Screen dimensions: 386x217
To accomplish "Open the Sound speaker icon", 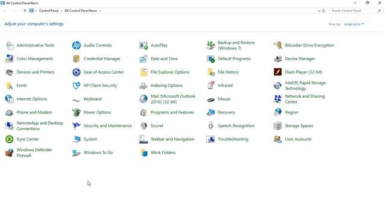I will (x=144, y=126).
